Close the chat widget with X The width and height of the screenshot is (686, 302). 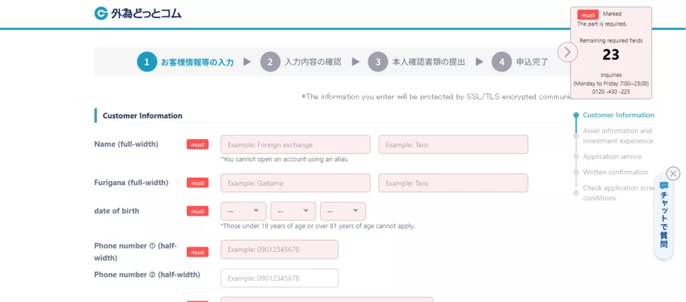point(673,174)
